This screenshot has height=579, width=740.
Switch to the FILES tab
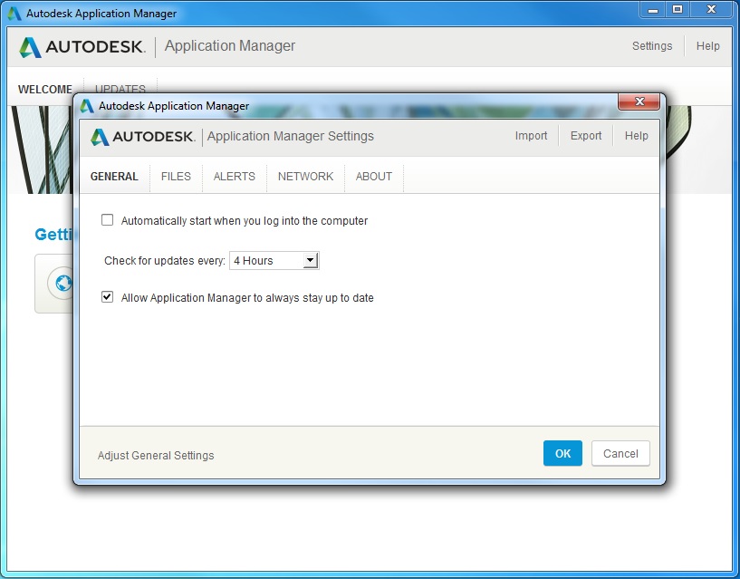pos(176,176)
